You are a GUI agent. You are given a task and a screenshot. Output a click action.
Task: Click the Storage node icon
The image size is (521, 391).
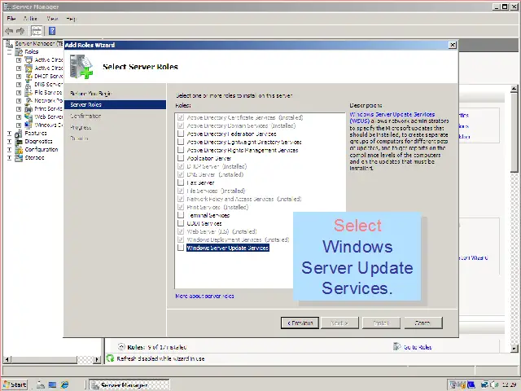coord(19,157)
